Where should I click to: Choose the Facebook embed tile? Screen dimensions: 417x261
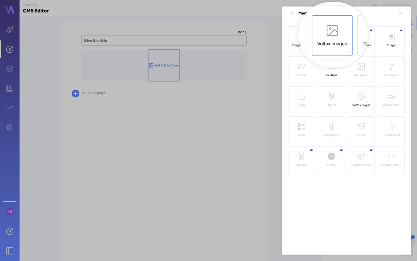(391, 70)
